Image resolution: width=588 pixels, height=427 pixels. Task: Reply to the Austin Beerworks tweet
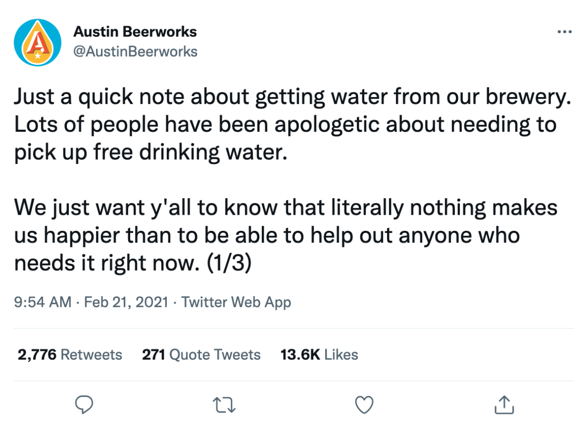[85, 405]
